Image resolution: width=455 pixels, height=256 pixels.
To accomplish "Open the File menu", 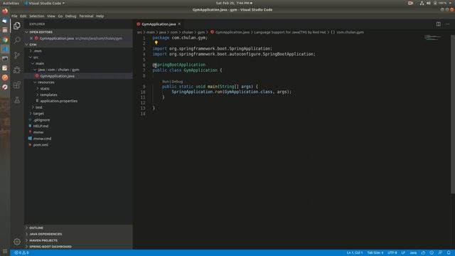I will point(14,16).
